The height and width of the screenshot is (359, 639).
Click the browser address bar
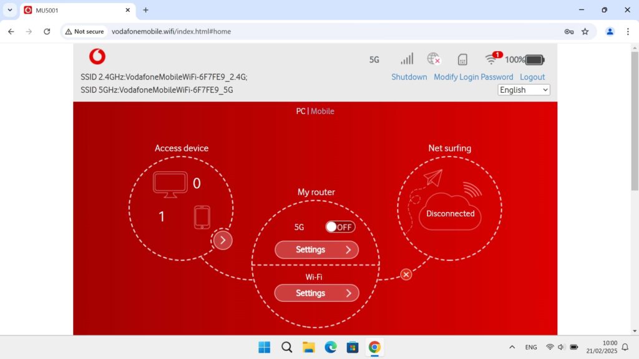tap(331, 31)
